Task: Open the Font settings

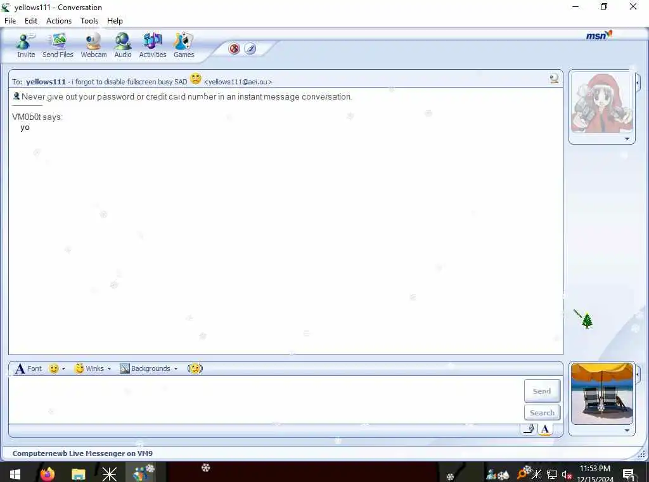Action: point(29,368)
